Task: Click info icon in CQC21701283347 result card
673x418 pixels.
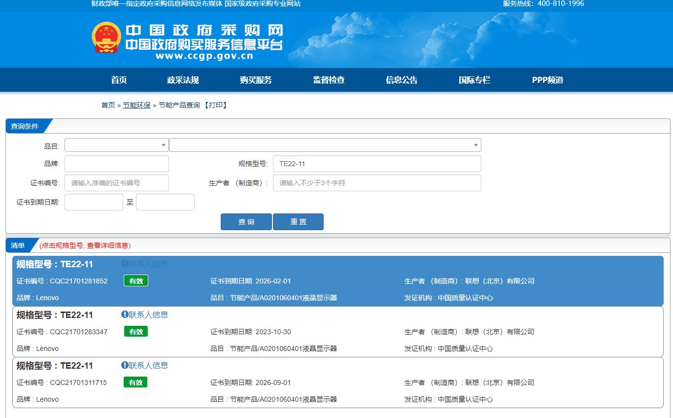Action: (125, 314)
